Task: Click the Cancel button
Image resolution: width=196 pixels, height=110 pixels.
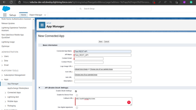Action: pyautogui.click(x=106, y=42)
